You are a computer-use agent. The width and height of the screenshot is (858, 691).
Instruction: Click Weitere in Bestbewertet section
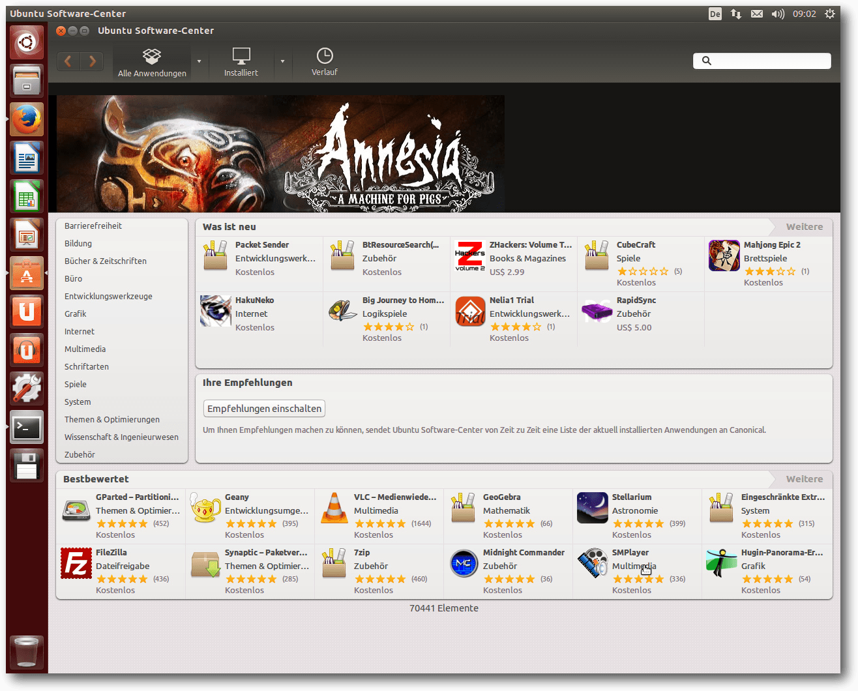pyautogui.click(x=804, y=479)
